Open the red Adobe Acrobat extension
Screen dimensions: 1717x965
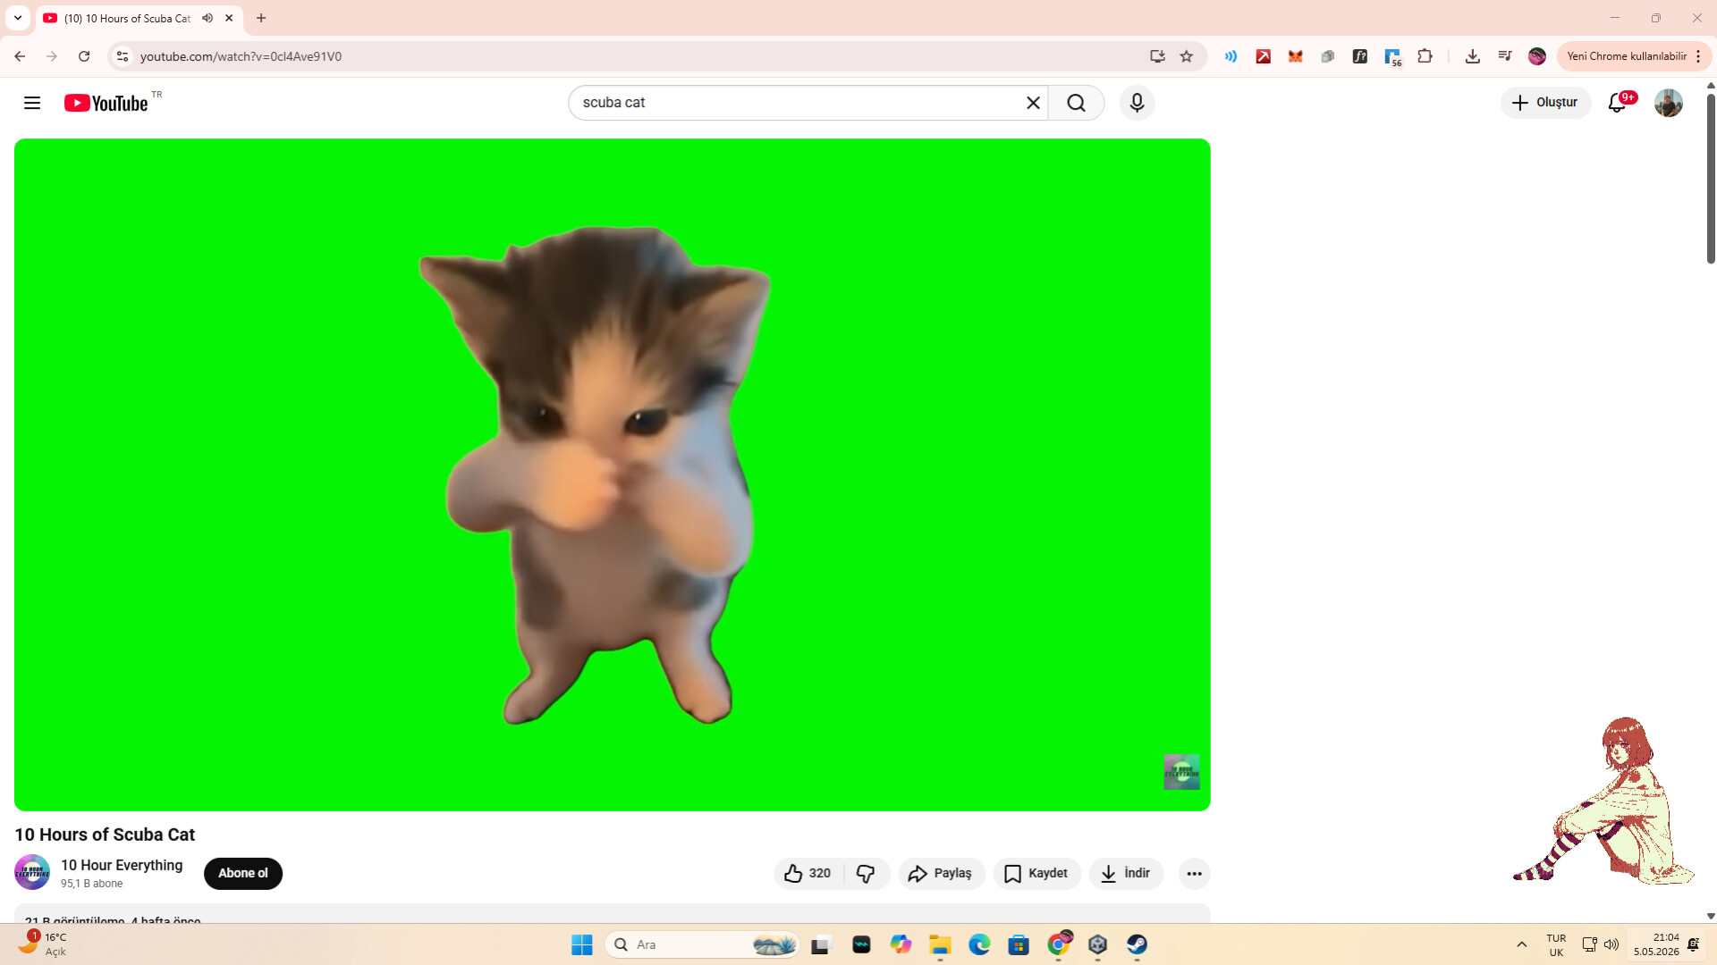click(x=1263, y=56)
